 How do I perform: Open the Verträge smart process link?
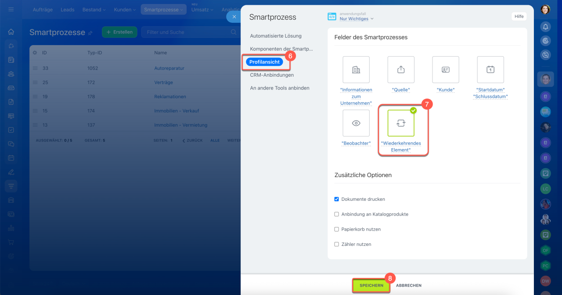click(x=164, y=82)
